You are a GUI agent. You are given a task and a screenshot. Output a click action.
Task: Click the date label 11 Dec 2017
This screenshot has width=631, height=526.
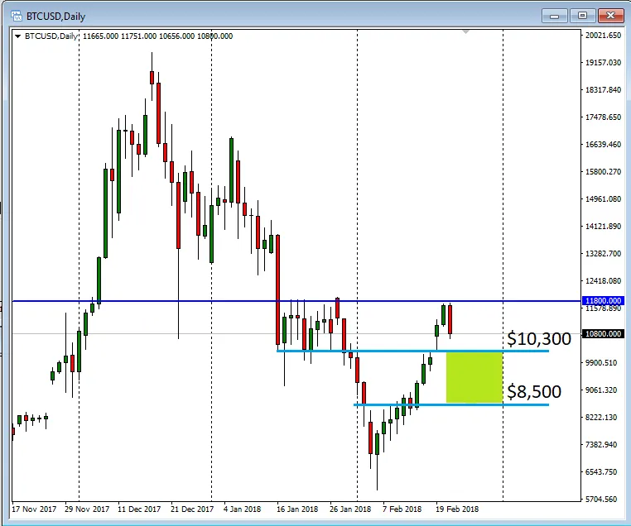point(139,509)
